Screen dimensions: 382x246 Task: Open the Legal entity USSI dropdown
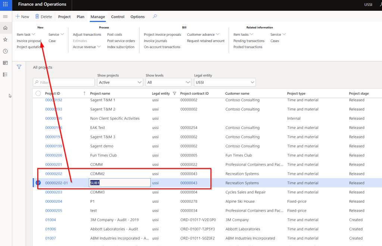coord(225,82)
